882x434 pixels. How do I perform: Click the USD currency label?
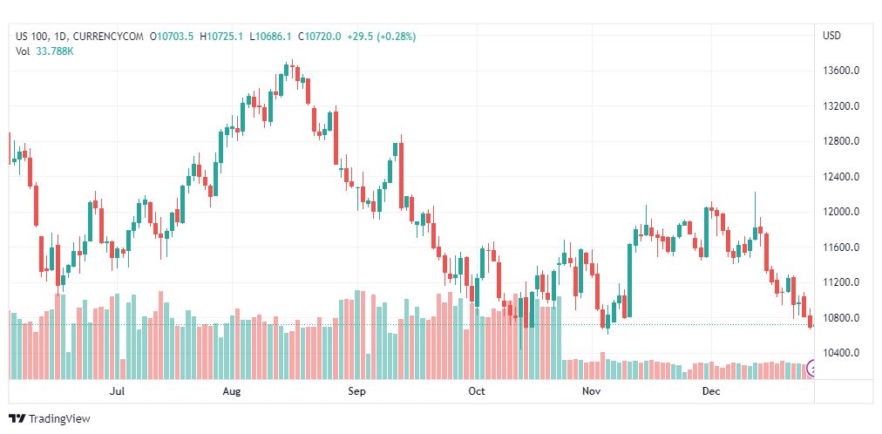831,36
